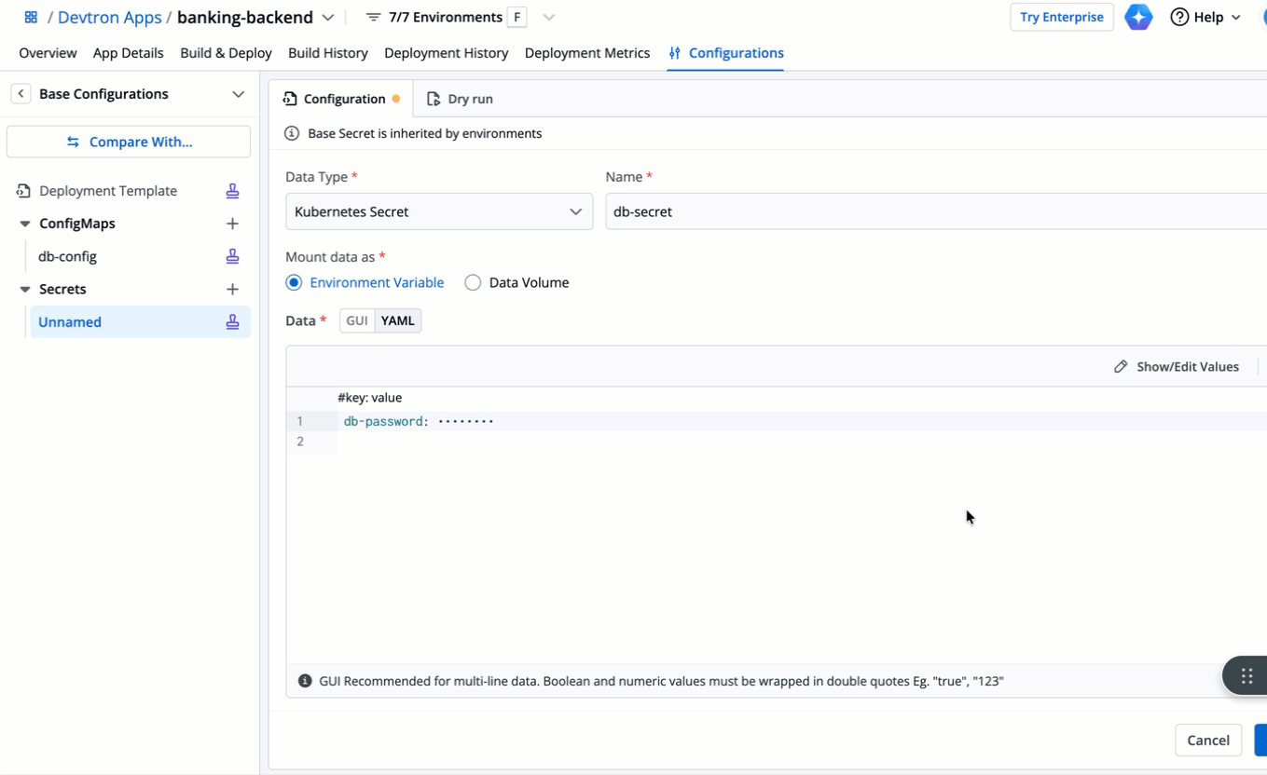The height and width of the screenshot is (775, 1267).
Task: Click the stamp icon beside db-config
Action: [x=232, y=256]
